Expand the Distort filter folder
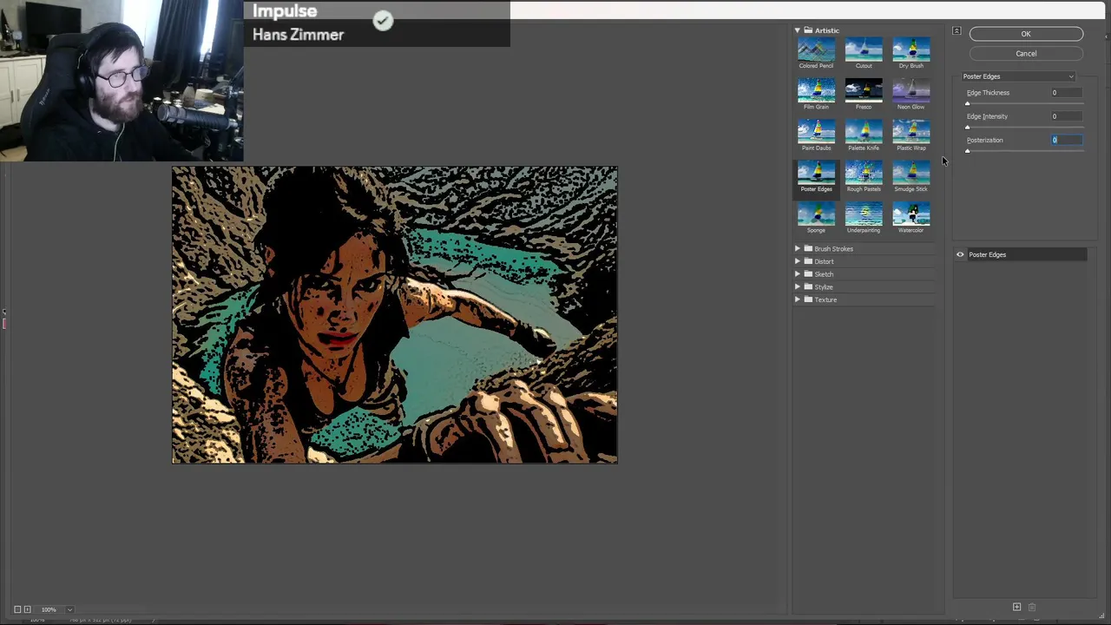This screenshot has height=625, width=1111. [x=797, y=261]
